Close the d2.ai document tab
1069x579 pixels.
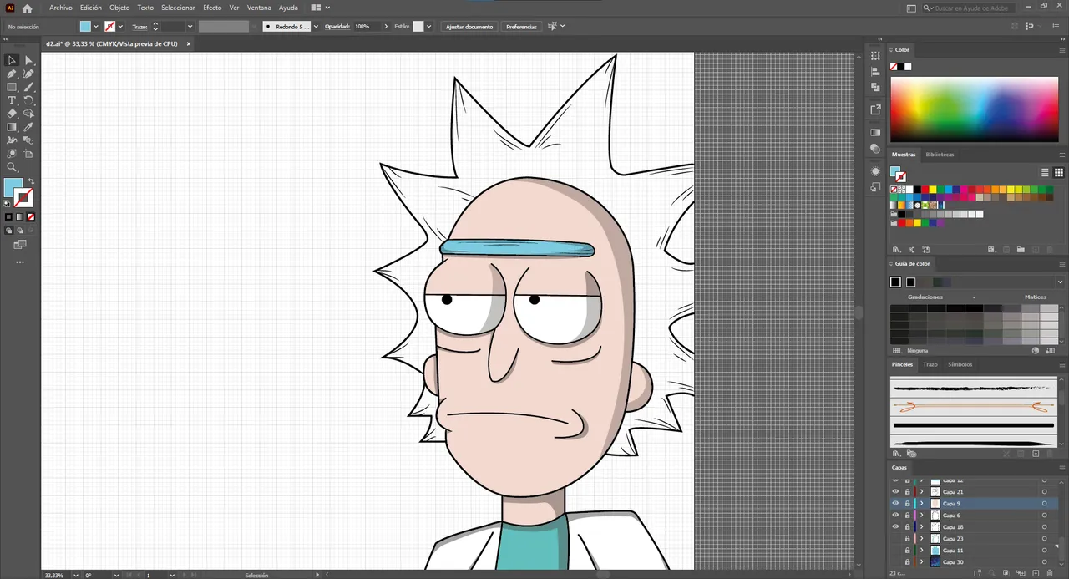click(x=189, y=43)
